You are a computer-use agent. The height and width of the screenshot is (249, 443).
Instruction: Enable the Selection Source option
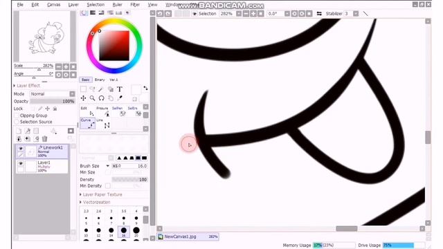[17, 122]
